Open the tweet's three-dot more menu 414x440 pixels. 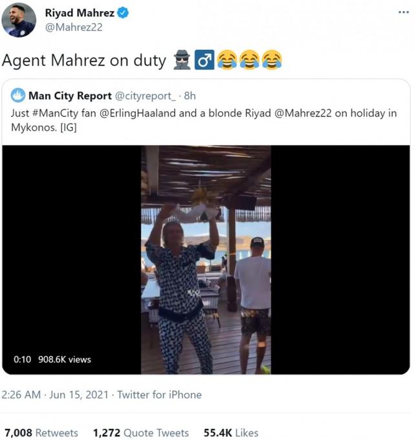pyautogui.click(x=404, y=12)
